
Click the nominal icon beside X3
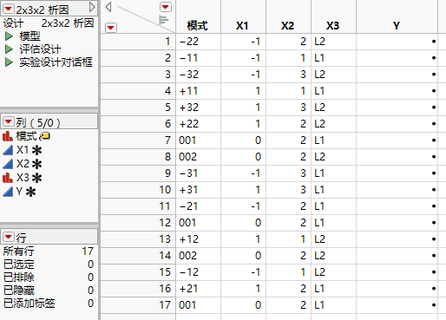pyautogui.click(x=8, y=178)
